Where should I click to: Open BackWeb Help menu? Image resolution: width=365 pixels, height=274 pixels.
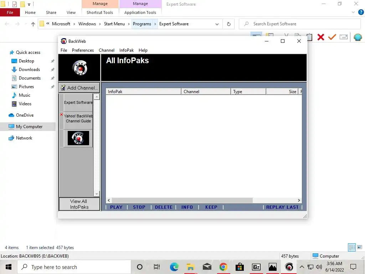point(143,50)
